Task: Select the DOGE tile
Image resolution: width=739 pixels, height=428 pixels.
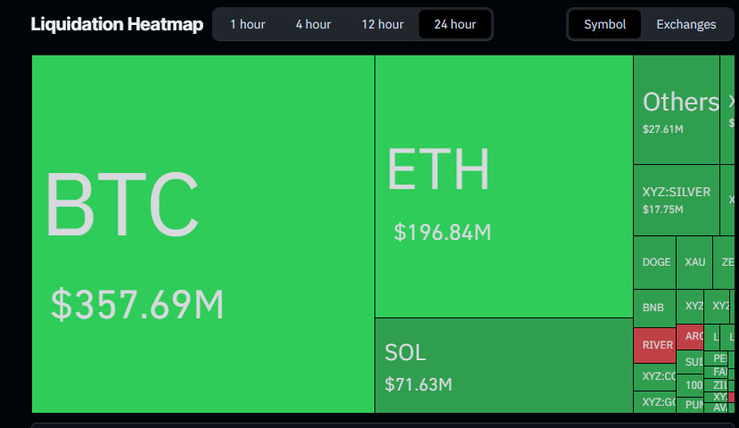Action: point(655,262)
